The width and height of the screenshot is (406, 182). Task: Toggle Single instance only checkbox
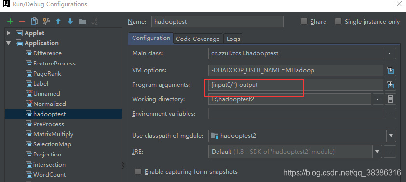(338, 22)
